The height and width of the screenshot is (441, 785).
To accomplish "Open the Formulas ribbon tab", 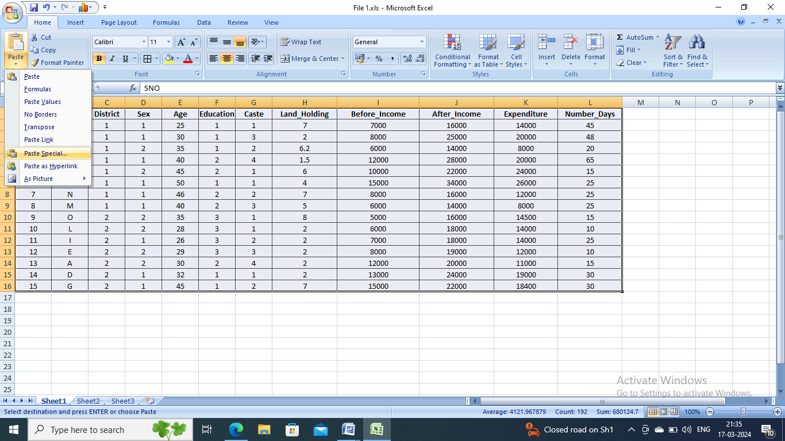I will point(166,22).
